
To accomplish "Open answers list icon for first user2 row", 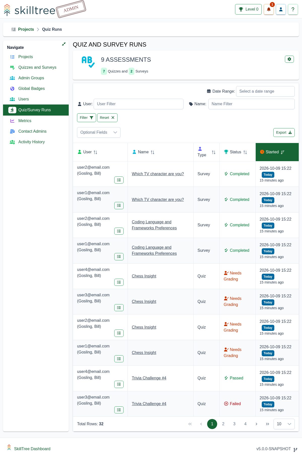I will [119, 180].
